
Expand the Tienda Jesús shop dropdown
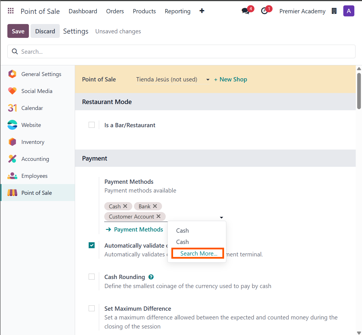coord(208,80)
